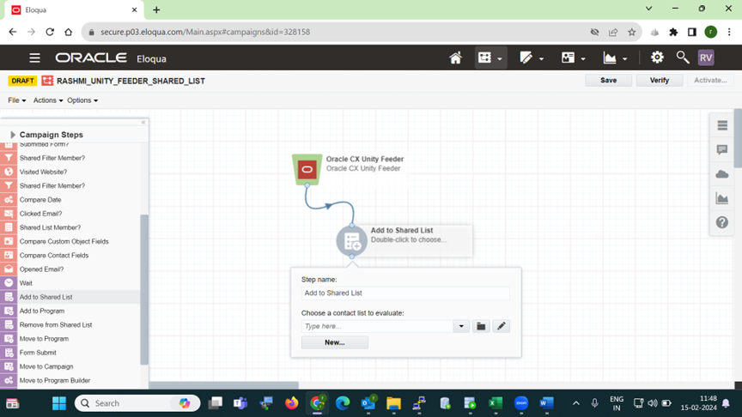The image size is (742, 417).
Task: Click the Campaign Steps panel vertical scrollbar
Action: click(144, 289)
